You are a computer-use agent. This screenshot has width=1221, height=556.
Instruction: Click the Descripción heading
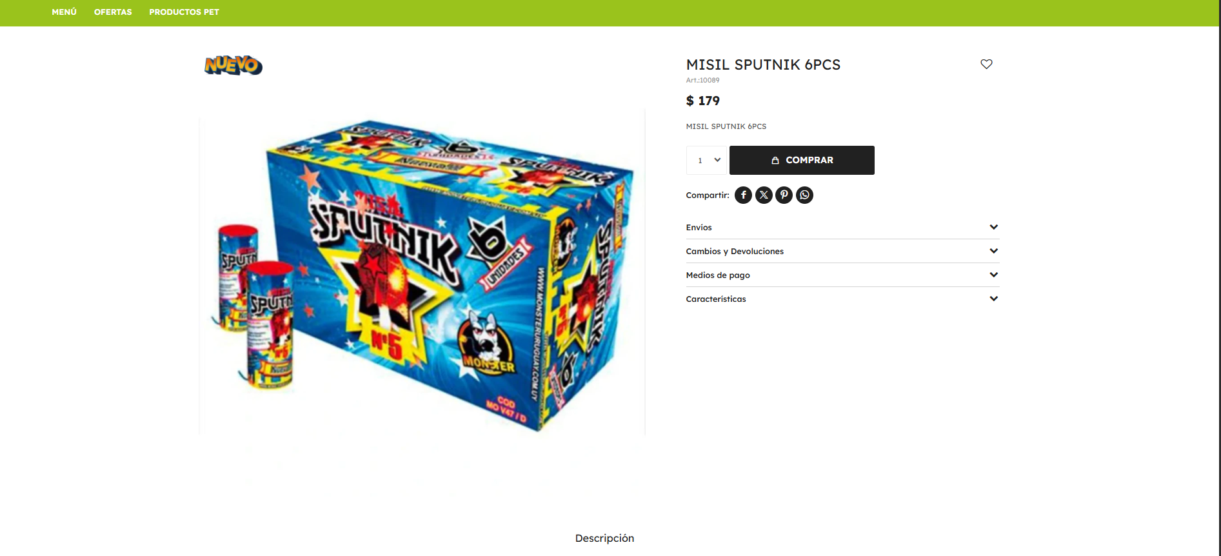coord(604,538)
